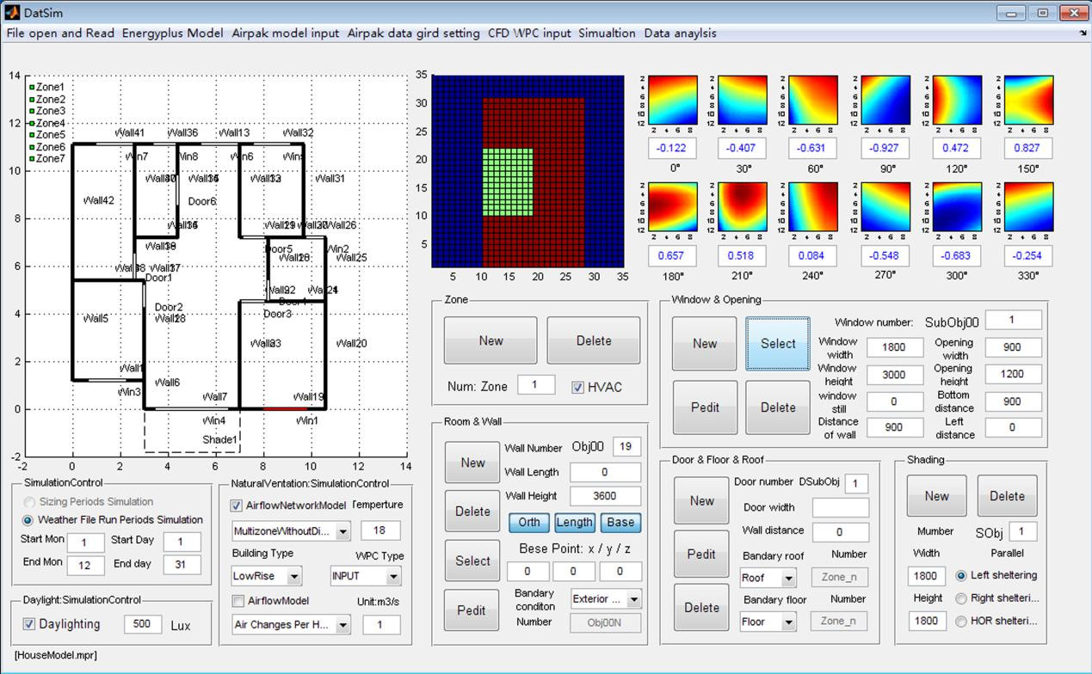Open the Energyplus Model menu
This screenshot has height=674, width=1092.
tap(172, 34)
